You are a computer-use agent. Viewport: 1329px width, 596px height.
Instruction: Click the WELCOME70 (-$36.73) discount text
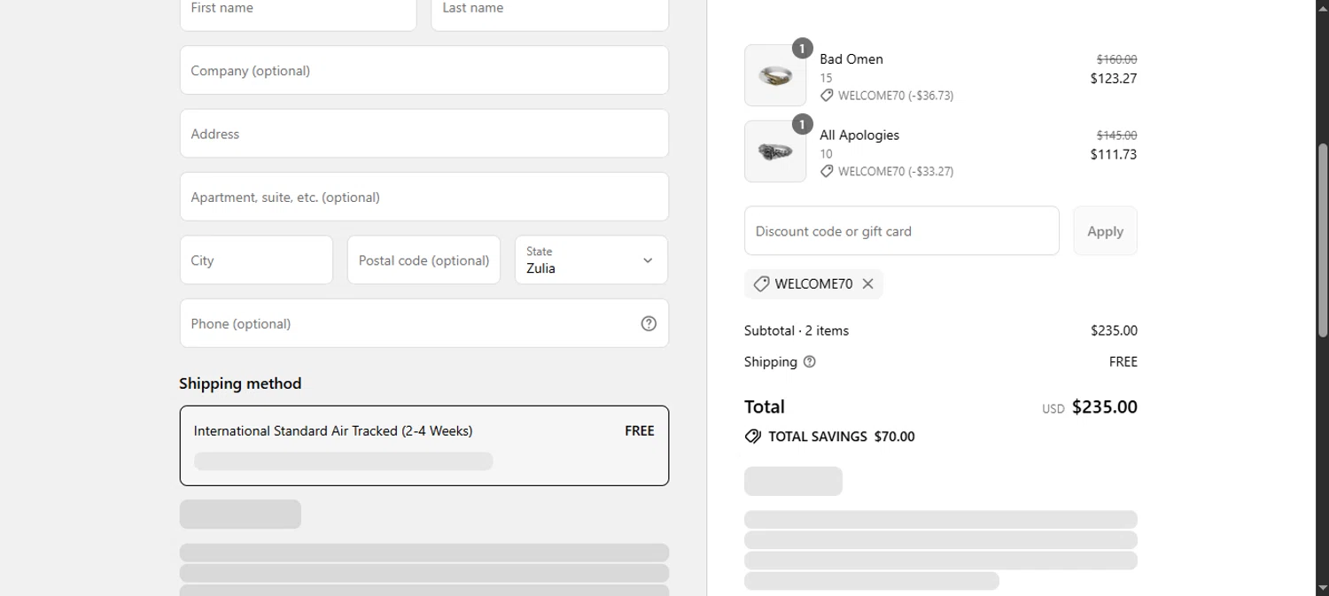(x=896, y=96)
